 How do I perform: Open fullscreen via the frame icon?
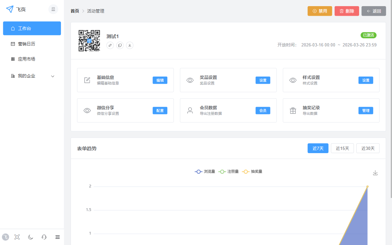(x=17, y=237)
